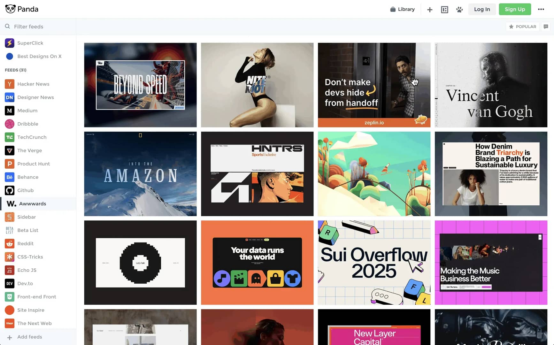This screenshot has width=554, height=345.
Task: Open the Vincent van Gogh thumbnail
Action: pyautogui.click(x=491, y=85)
